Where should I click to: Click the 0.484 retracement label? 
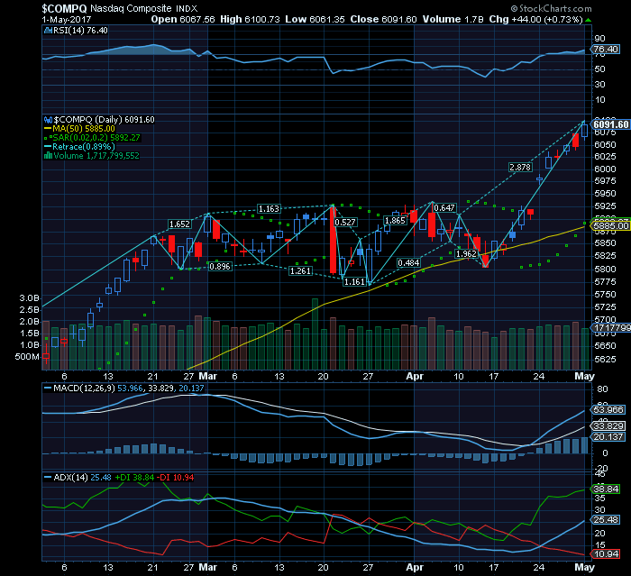click(408, 263)
